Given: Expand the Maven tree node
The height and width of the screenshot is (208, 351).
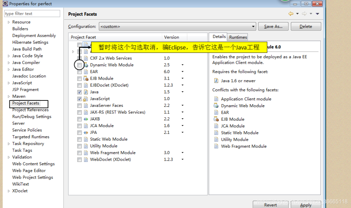Looking at the screenshot, I should coord(8,96).
